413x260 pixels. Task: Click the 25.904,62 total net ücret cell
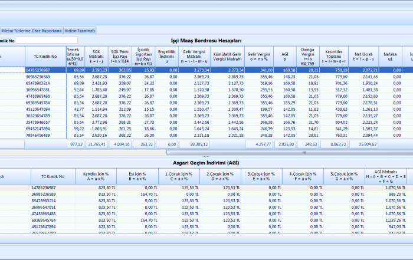tap(362, 143)
